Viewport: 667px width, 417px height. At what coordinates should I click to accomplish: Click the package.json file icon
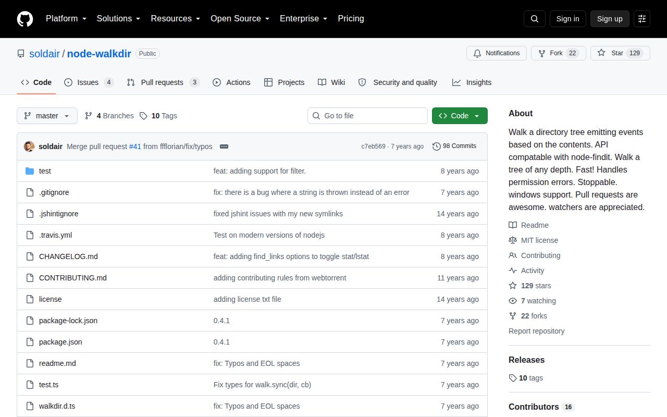tap(30, 342)
